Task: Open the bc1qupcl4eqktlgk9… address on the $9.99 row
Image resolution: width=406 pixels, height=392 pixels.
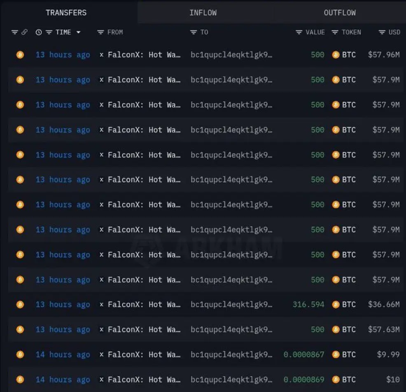Action: [231, 355]
